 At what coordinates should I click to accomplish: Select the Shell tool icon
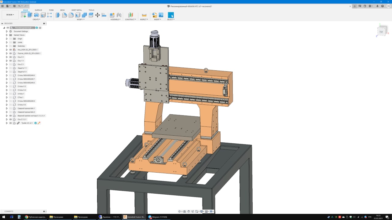(78, 15)
